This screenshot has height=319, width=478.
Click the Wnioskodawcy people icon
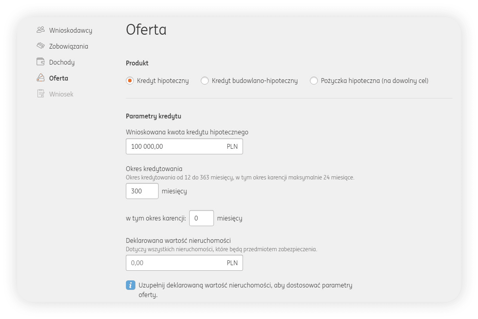tap(40, 30)
